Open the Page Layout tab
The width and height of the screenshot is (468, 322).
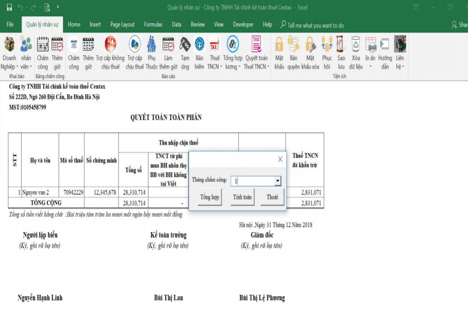point(122,25)
